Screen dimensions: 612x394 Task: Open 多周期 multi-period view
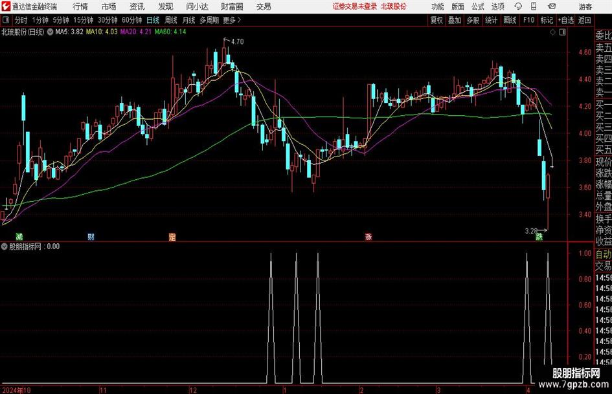coord(209,20)
